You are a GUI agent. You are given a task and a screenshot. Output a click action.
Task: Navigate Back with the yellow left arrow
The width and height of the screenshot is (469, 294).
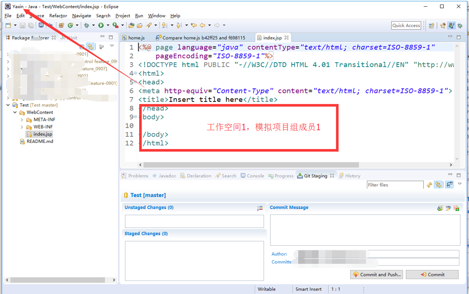click(x=202, y=25)
